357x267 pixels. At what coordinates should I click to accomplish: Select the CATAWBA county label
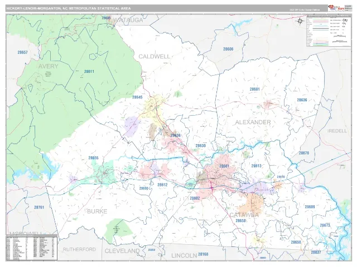[x=244, y=215]
